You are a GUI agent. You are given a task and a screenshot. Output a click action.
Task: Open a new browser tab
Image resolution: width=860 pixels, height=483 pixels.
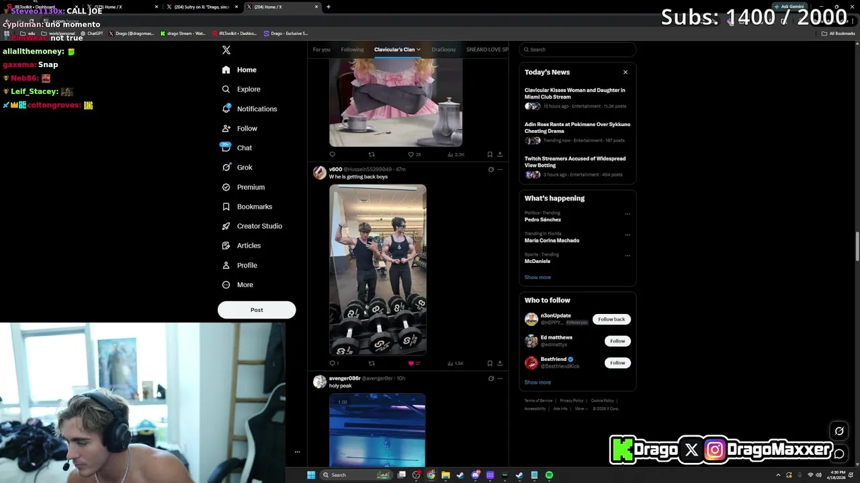pyautogui.click(x=328, y=7)
